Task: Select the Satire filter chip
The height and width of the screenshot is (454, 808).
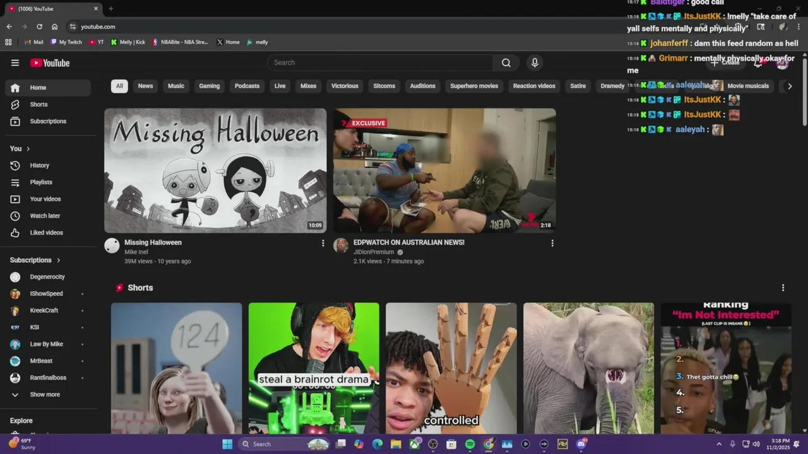Action: [x=578, y=86]
